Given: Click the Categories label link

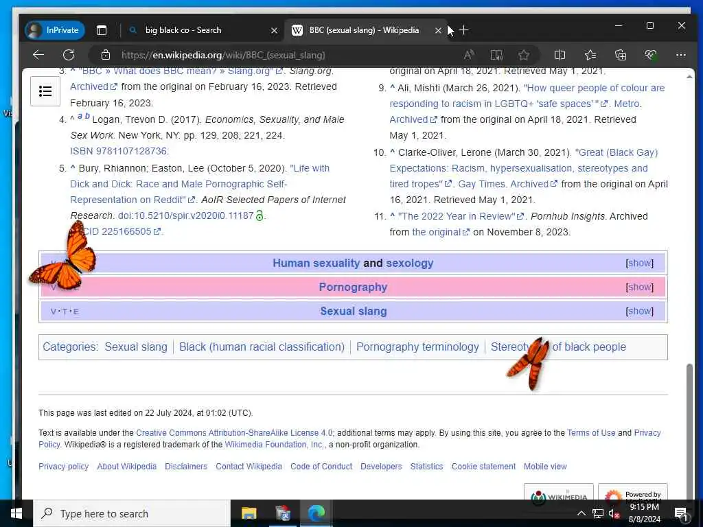Looking at the screenshot, I should (x=70, y=347).
